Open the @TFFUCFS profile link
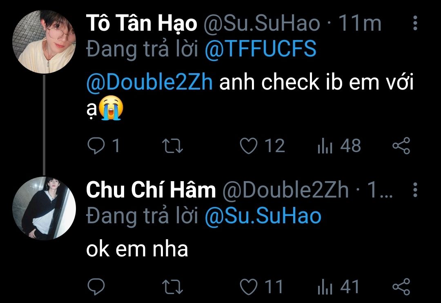Image resolution: width=441 pixels, height=303 pixels. pos(260,49)
